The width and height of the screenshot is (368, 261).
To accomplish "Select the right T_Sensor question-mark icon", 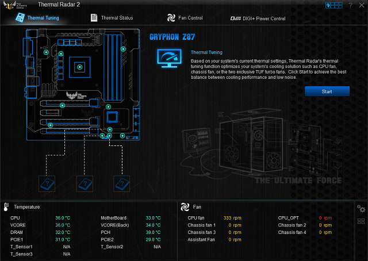I will pos(122,183).
